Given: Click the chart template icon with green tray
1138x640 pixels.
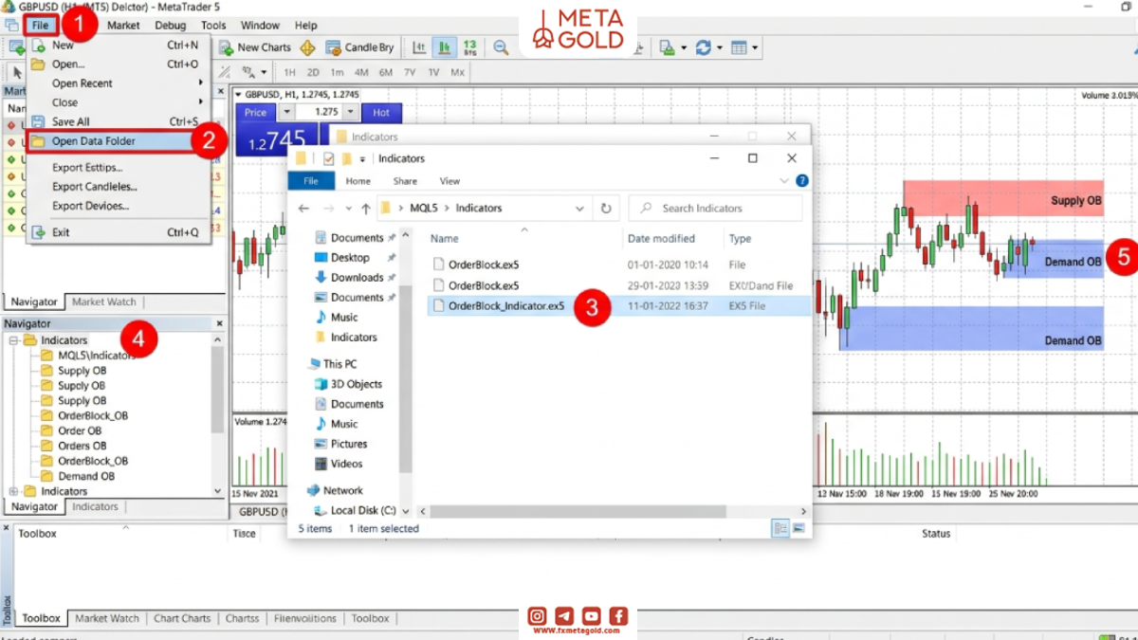Looking at the screenshot, I should [x=668, y=47].
